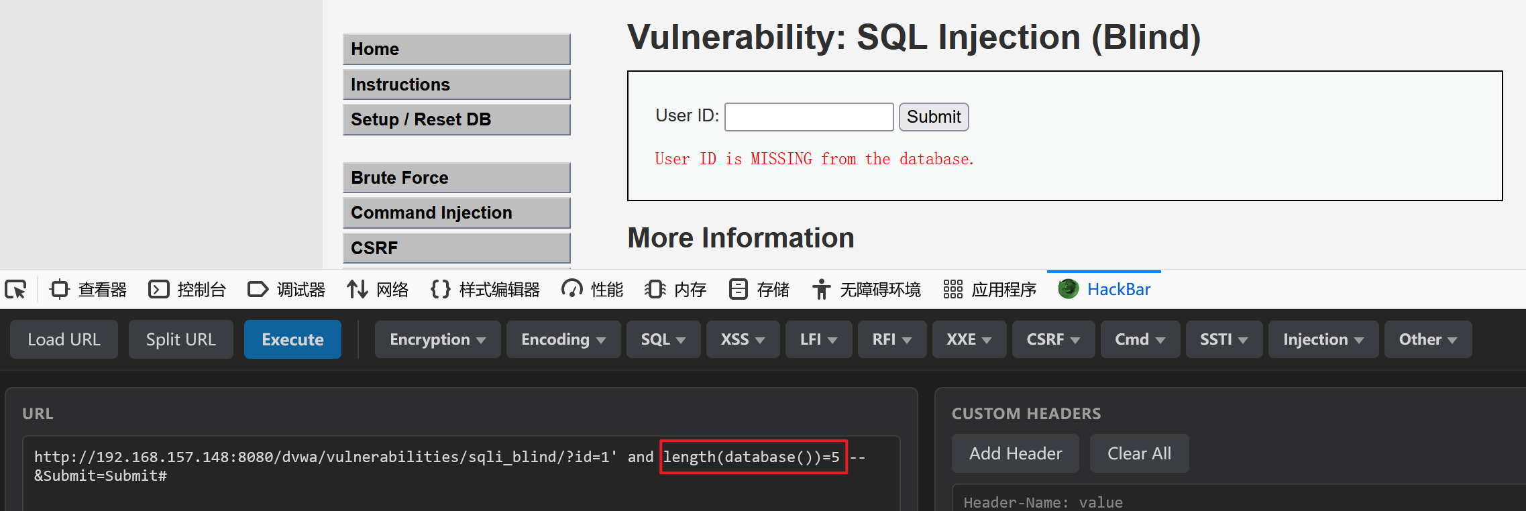
Task: Open the 内存 devtools tab
Action: click(676, 290)
